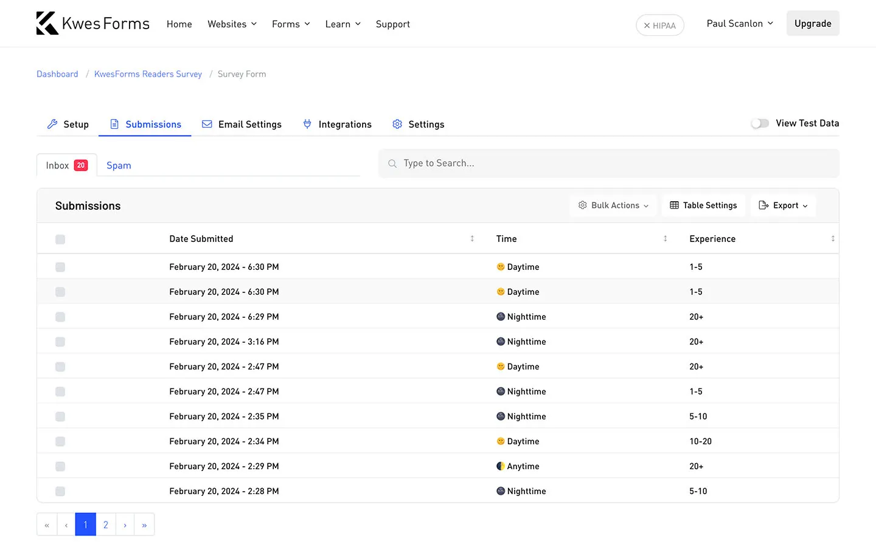Go to next page arrow
This screenshot has width=876, height=547.
click(x=125, y=525)
